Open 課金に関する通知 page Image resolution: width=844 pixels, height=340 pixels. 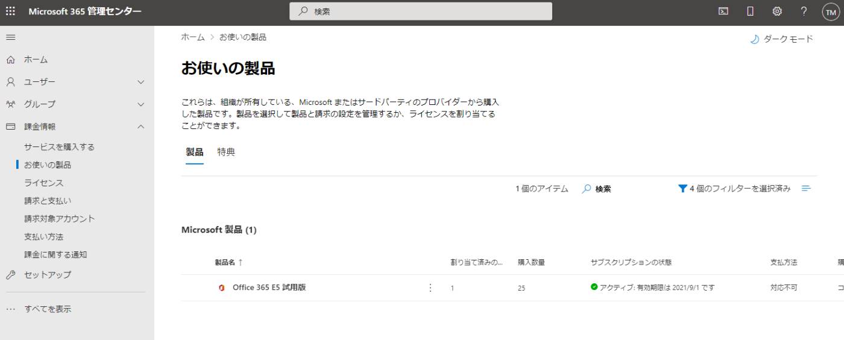55,255
